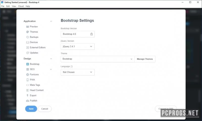The height and width of the screenshot is (121, 202).
Task: Maximize the application window
Action: tap(190, 2)
